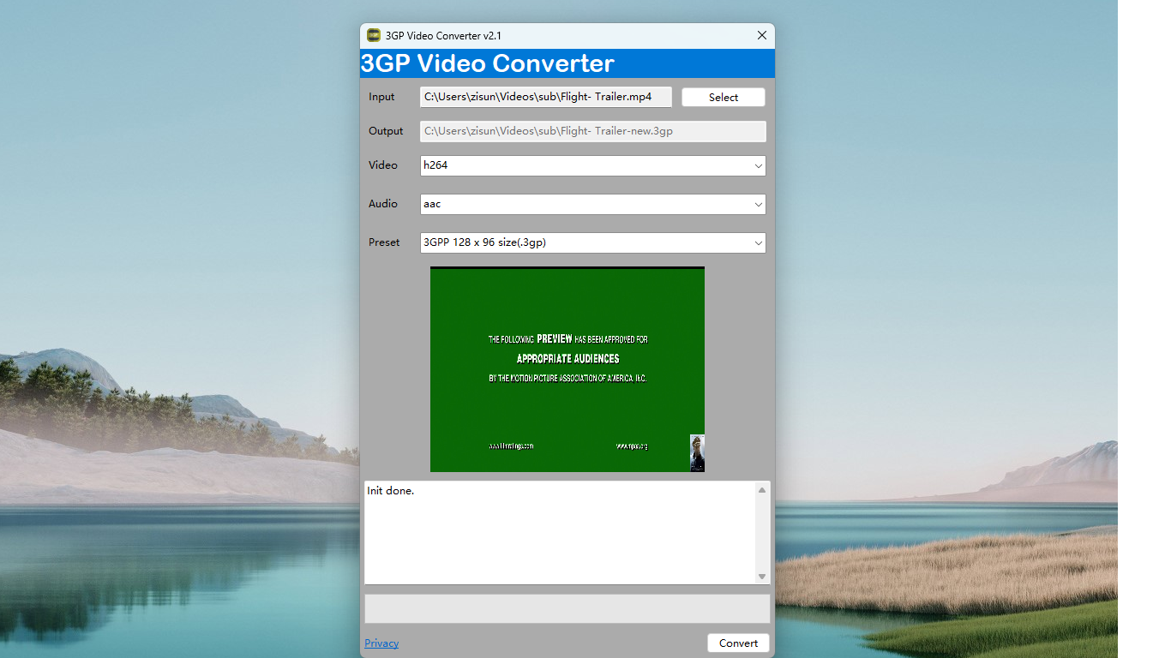Image resolution: width=1171 pixels, height=658 pixels.
Task: Click the 'Preset' label
Action: coord(384,242)
